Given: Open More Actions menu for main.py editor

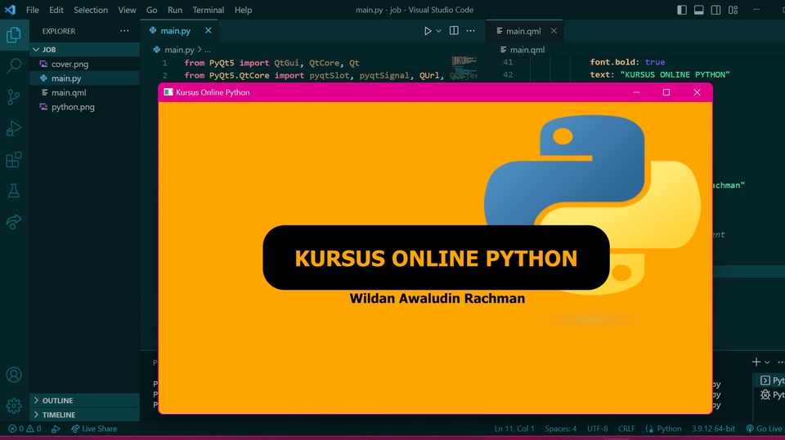Looking at the screenshot, I should pos(471,30).
